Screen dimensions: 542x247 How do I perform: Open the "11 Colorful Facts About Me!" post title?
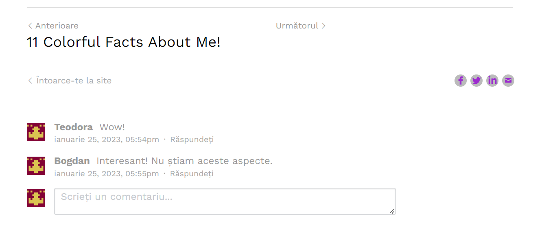pos(124,42)
